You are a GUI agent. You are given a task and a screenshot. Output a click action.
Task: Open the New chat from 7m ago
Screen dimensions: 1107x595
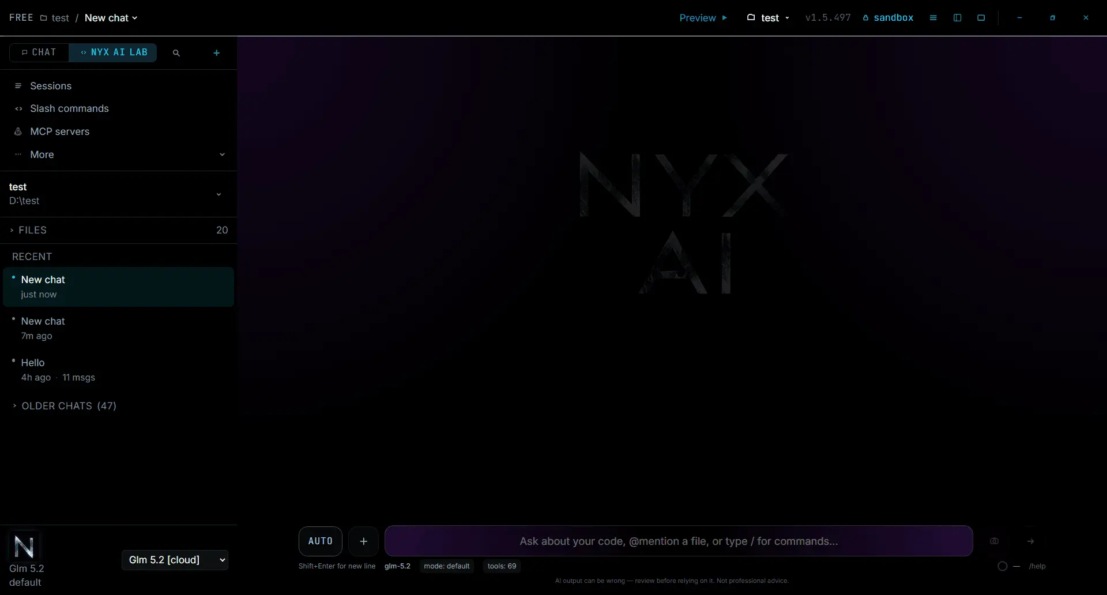click(x=118, y=328)
